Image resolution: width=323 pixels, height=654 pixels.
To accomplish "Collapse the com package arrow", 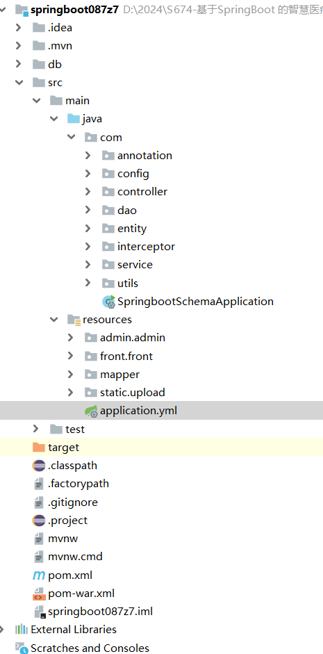I will pyautogui.click(x=72, y=137).
